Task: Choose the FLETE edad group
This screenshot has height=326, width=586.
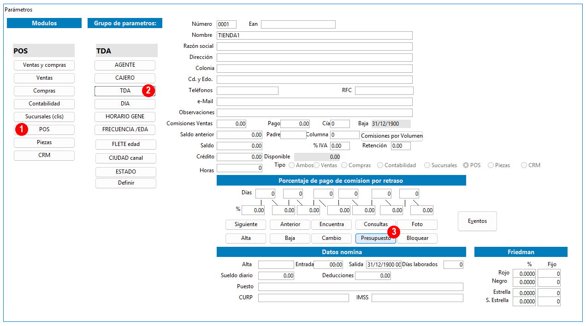Action: point(126,145)
